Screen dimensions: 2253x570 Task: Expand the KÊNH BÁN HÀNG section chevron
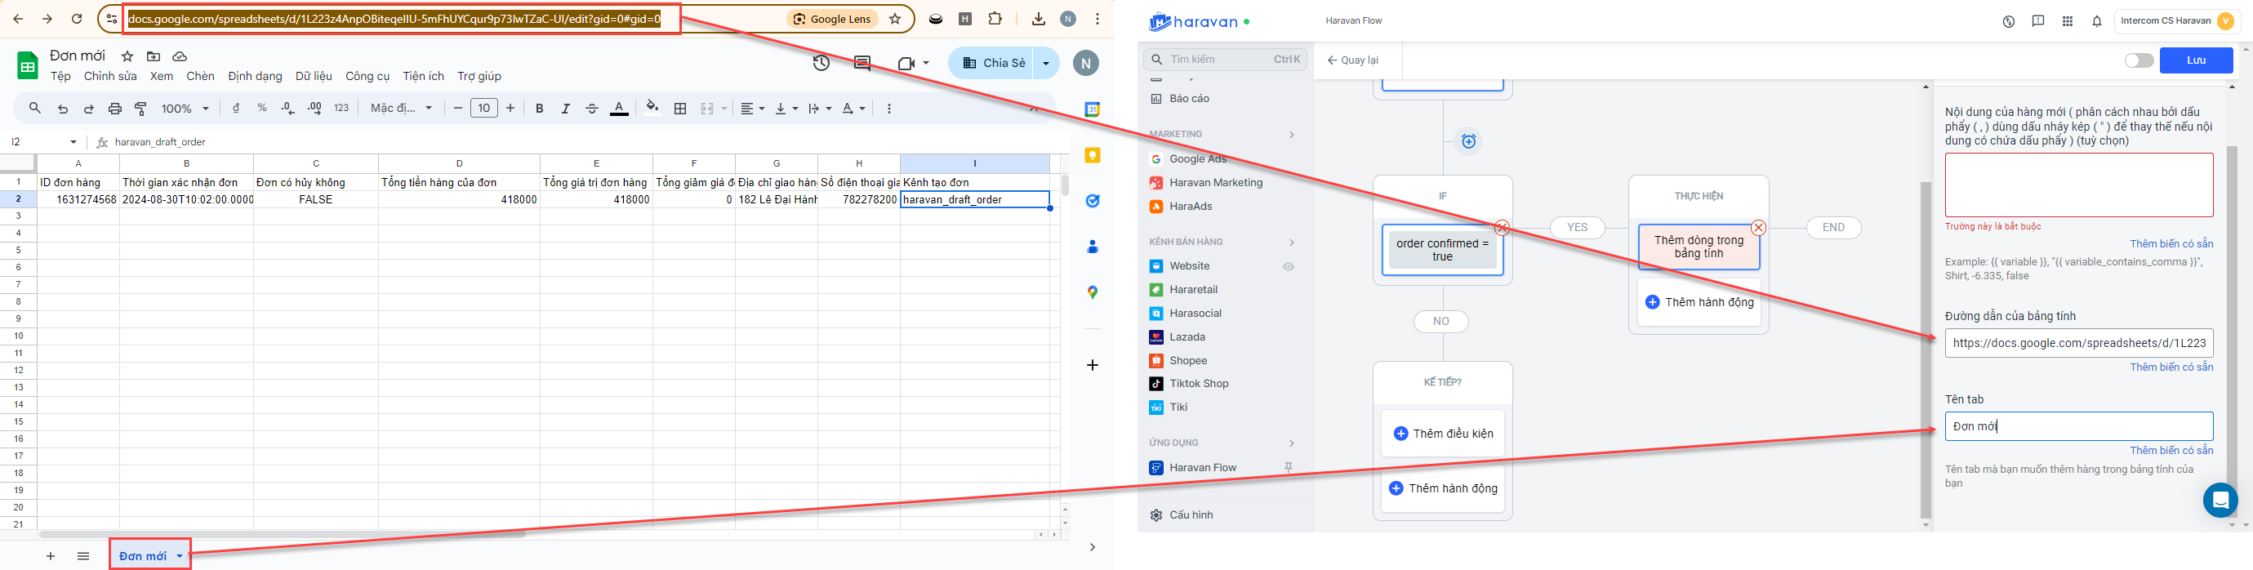(1291, 243)
